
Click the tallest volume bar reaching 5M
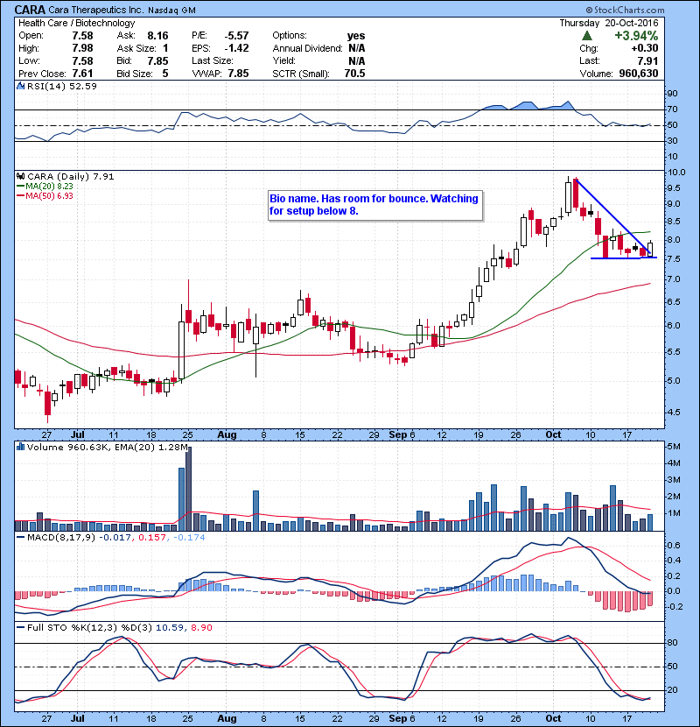(188, 489)
